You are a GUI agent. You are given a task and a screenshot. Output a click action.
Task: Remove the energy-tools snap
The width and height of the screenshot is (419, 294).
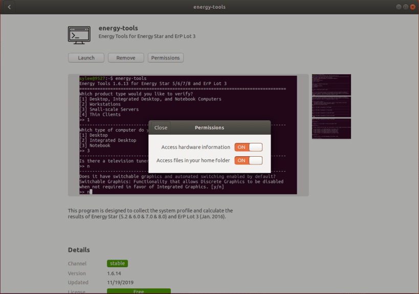coord(126,58)
